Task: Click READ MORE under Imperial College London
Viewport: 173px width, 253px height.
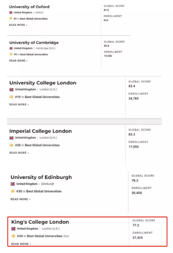Action: pyautogui.click(x=19, y=153)
